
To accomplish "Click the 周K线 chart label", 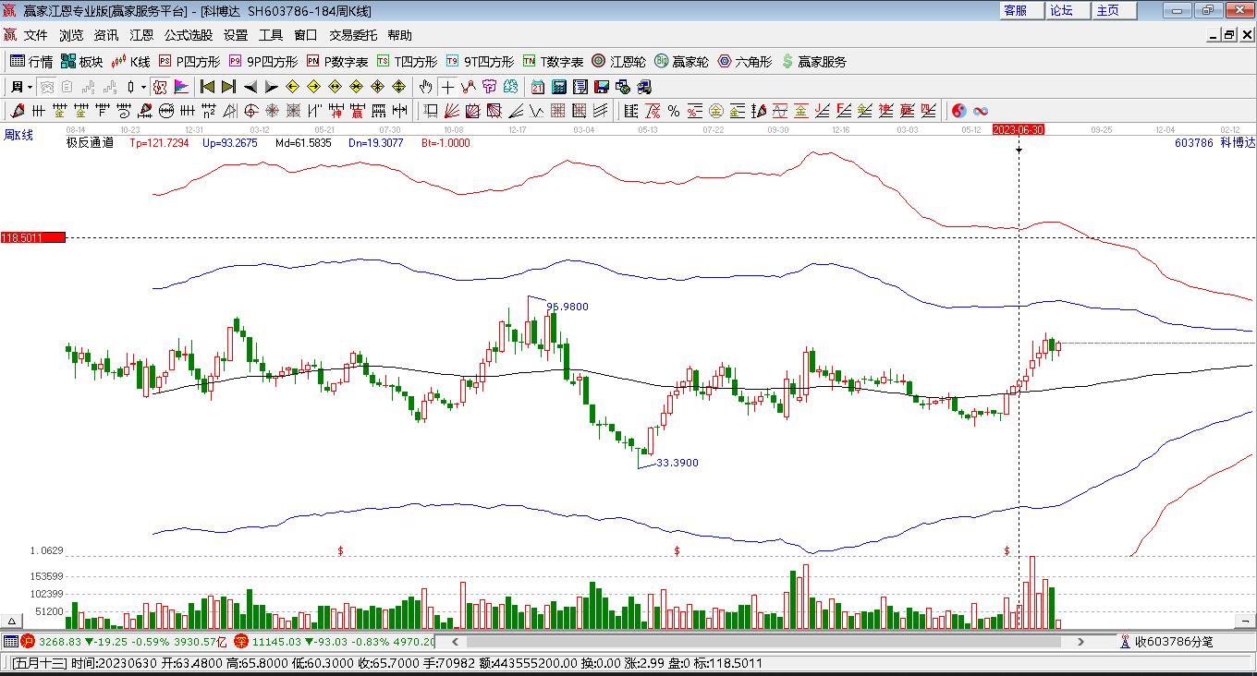I will [18, 136].
